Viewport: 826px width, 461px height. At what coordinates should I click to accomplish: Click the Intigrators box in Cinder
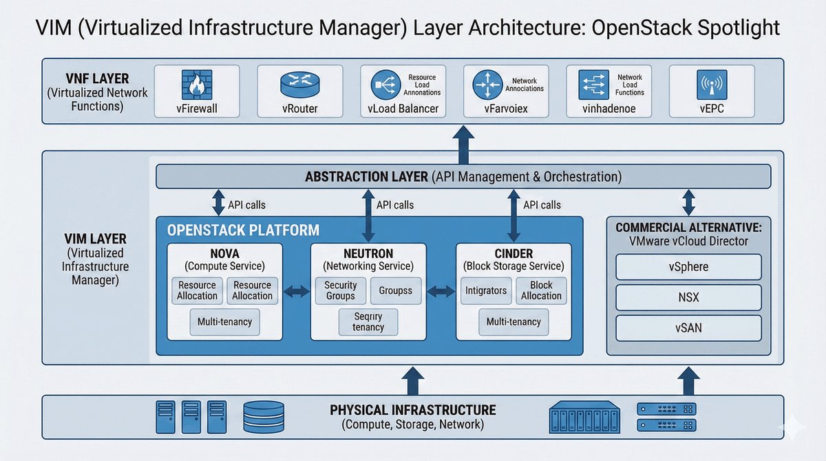point(486,290)
